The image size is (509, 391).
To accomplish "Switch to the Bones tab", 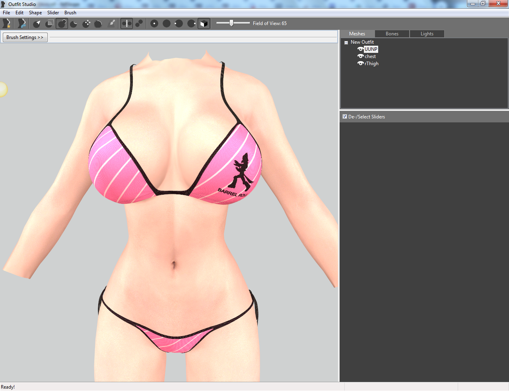I will point(392,34).
